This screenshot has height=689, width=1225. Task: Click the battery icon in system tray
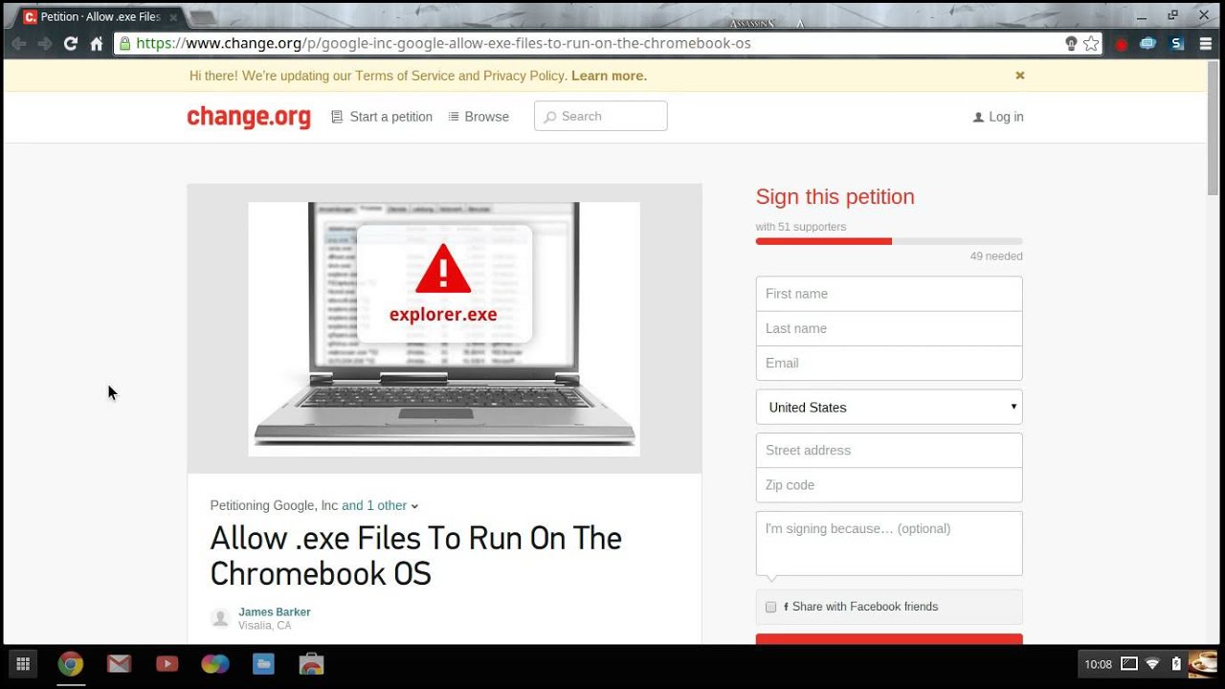click(1176, 663)
